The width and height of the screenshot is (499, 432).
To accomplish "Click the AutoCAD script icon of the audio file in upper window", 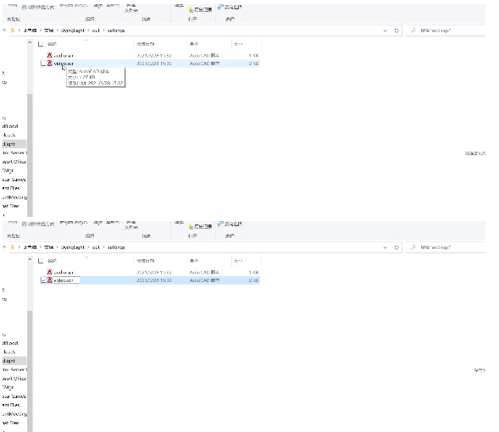I will 49,55.
